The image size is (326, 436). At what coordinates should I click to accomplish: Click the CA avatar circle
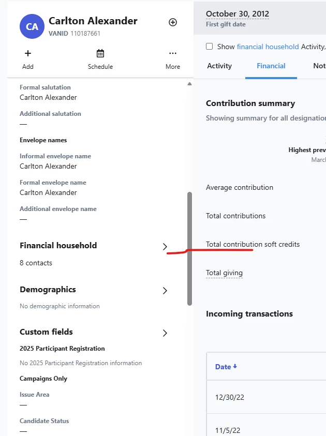[x=32, y=26]
